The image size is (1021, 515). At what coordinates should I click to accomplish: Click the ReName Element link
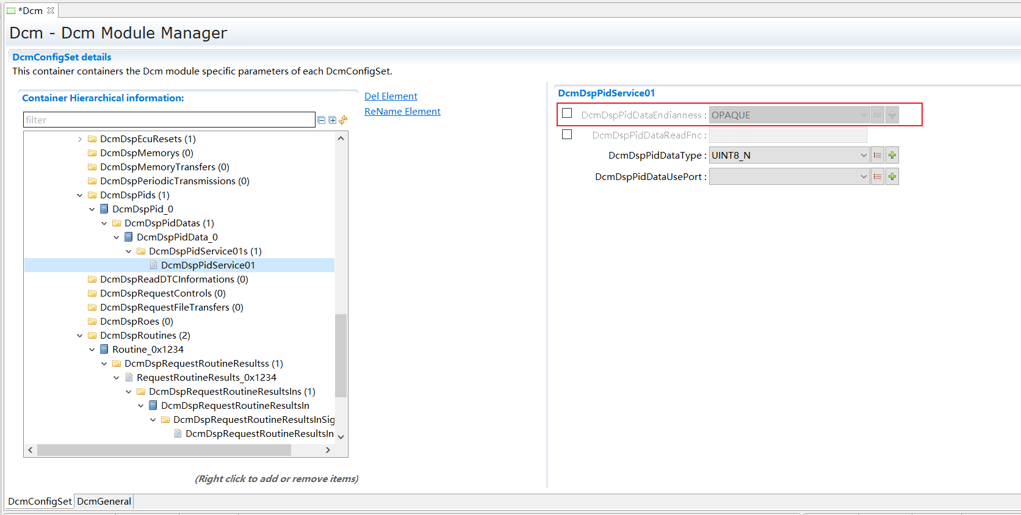pyautogui.click(x=402, y=112)
